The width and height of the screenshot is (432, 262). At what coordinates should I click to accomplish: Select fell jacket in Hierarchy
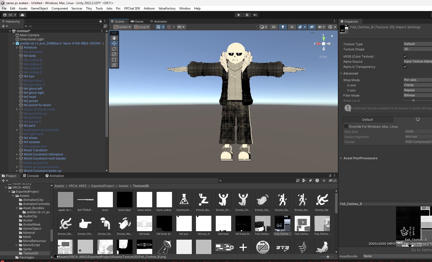pyautogui.click(x=31, y=101)
